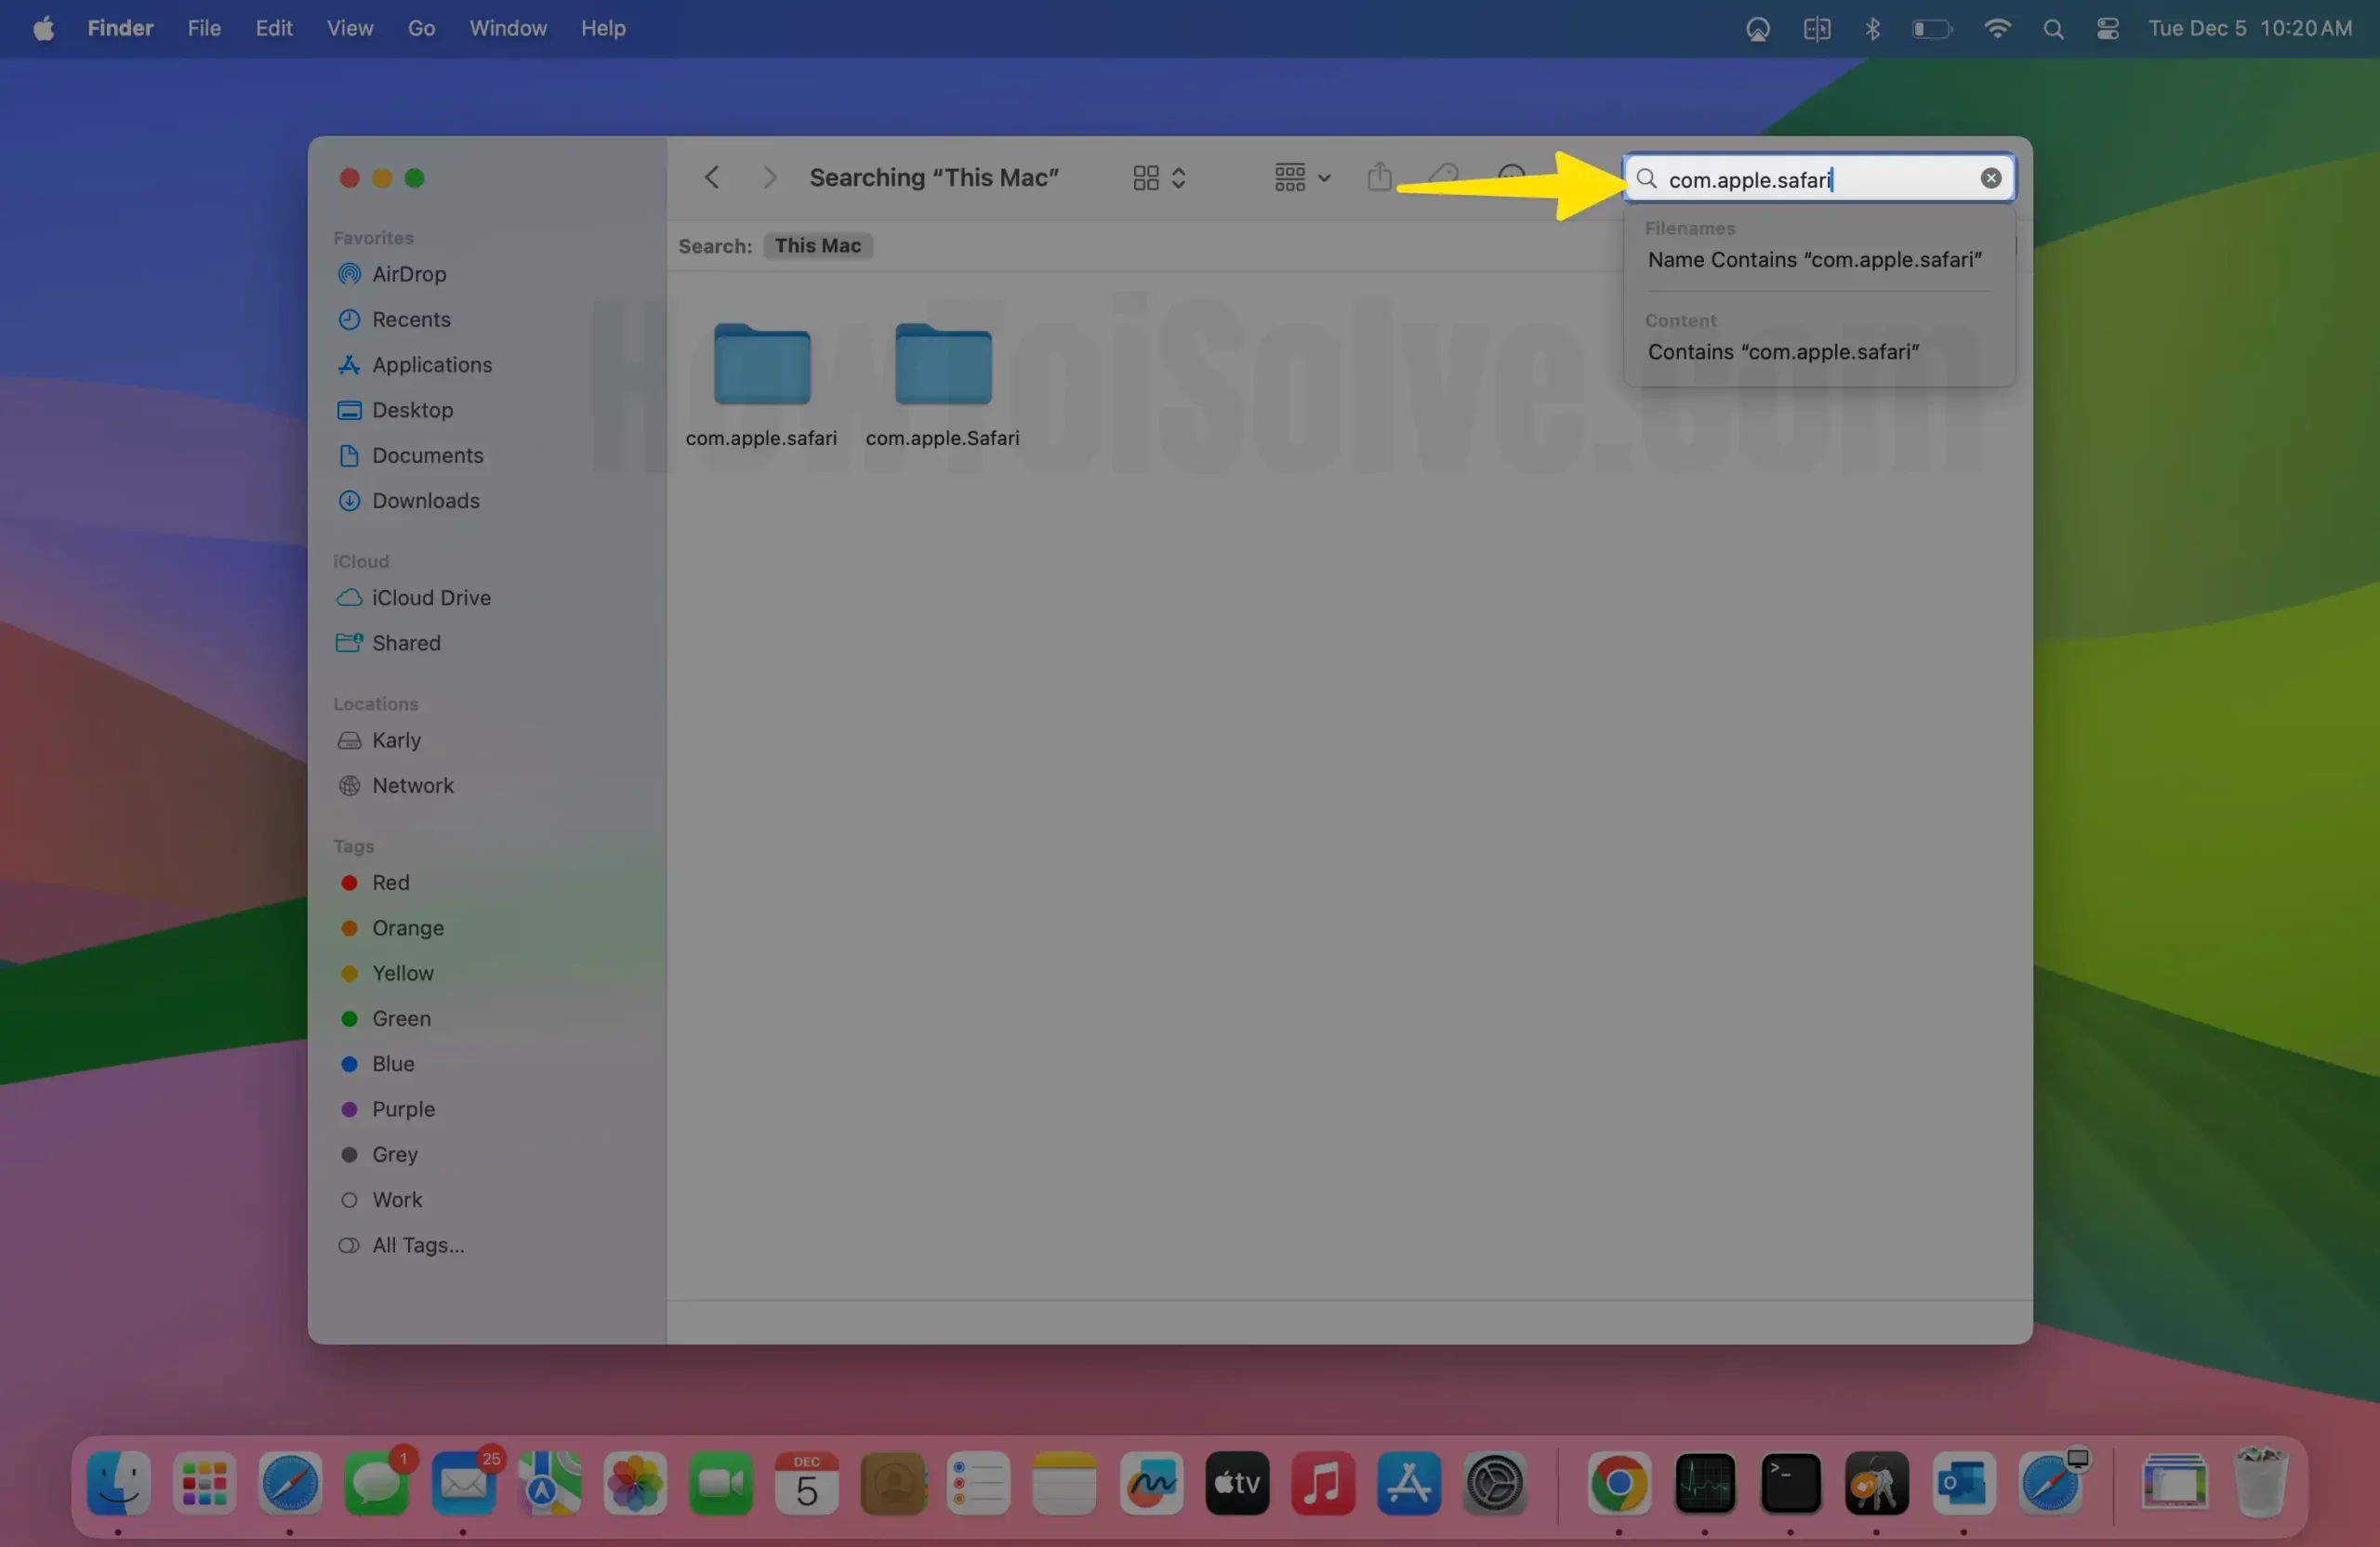Image resolution: width=2380 pixels, height=1547 pixels.
Task: Open the Edit menu
Action: 273,28
